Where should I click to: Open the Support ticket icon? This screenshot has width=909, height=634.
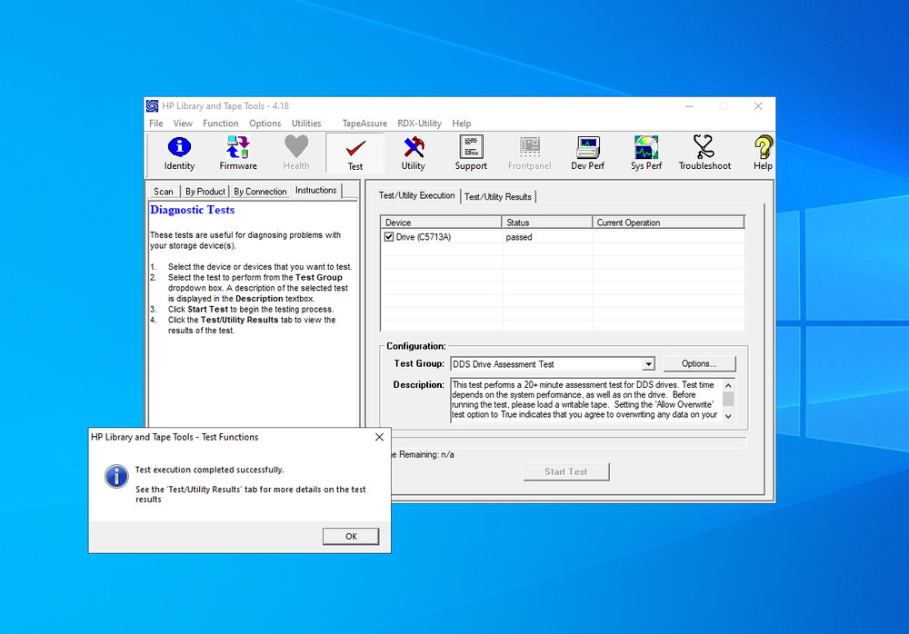pyautogui.click(x=471, y=154)
